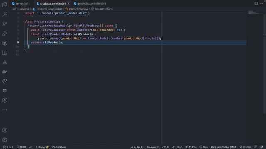Open the Live Share activity bar view

5,81
